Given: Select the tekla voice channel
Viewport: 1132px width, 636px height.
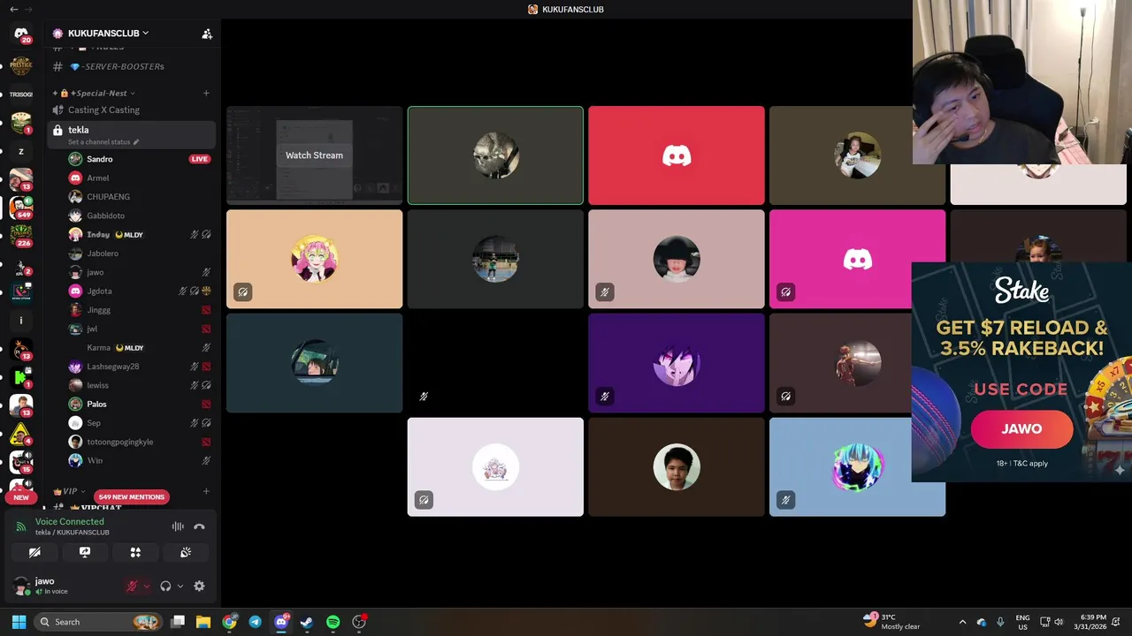Looking at the screenshot, I should click(x=131, y=134).
